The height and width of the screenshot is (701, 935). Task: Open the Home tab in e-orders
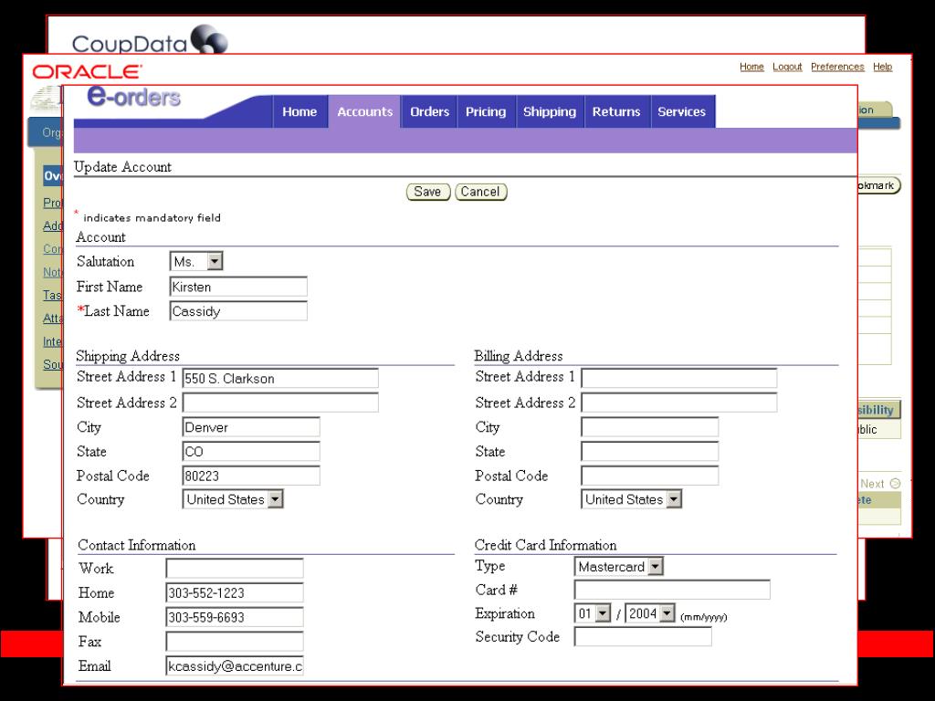(x=299, y=111)
